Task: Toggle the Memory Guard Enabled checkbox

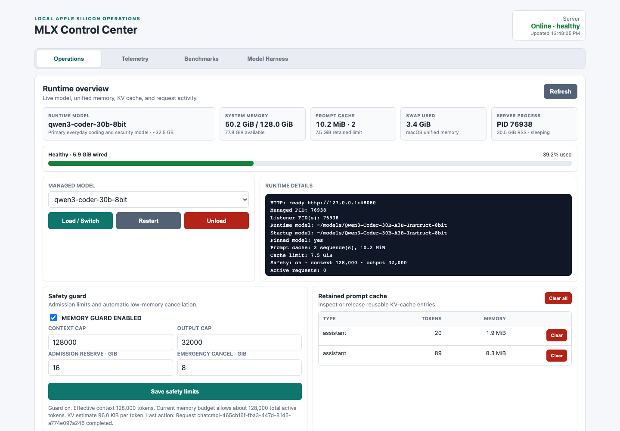Action: pos(53,318)
